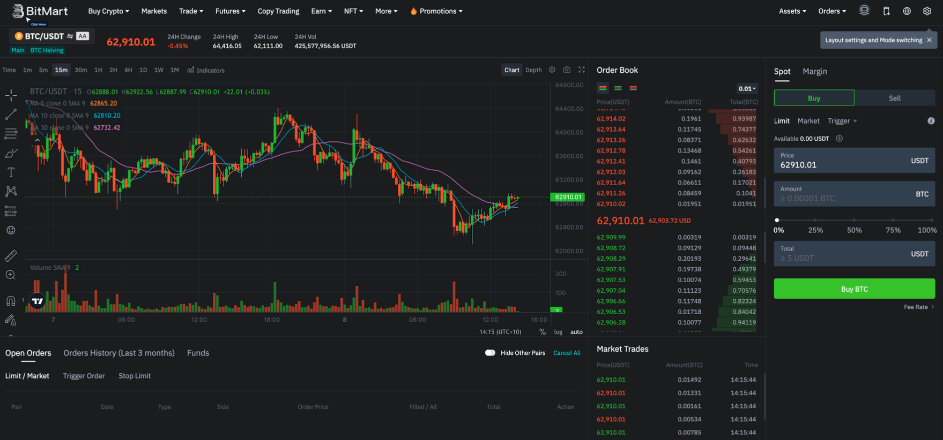Open the Fibonacci lines tool
The width and height of the screenshot is (943, 440).
click(11, 133)
